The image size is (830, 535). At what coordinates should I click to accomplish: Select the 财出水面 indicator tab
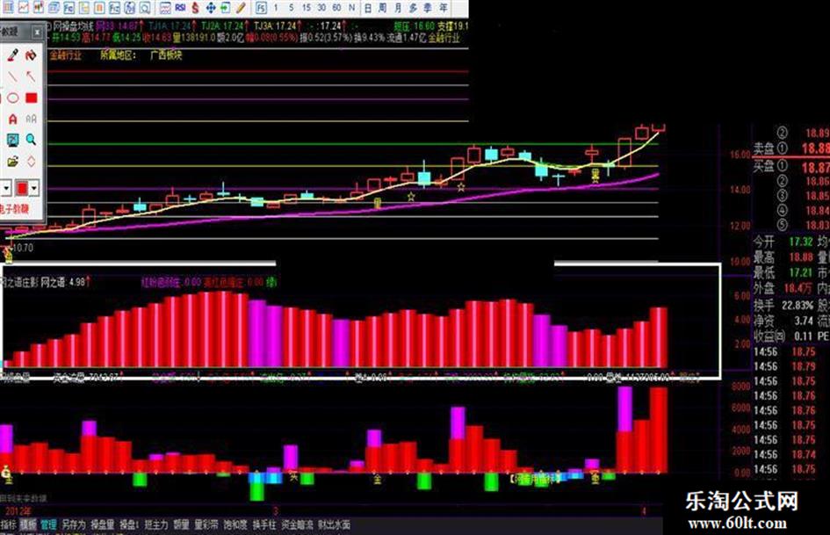pos(335,524)
